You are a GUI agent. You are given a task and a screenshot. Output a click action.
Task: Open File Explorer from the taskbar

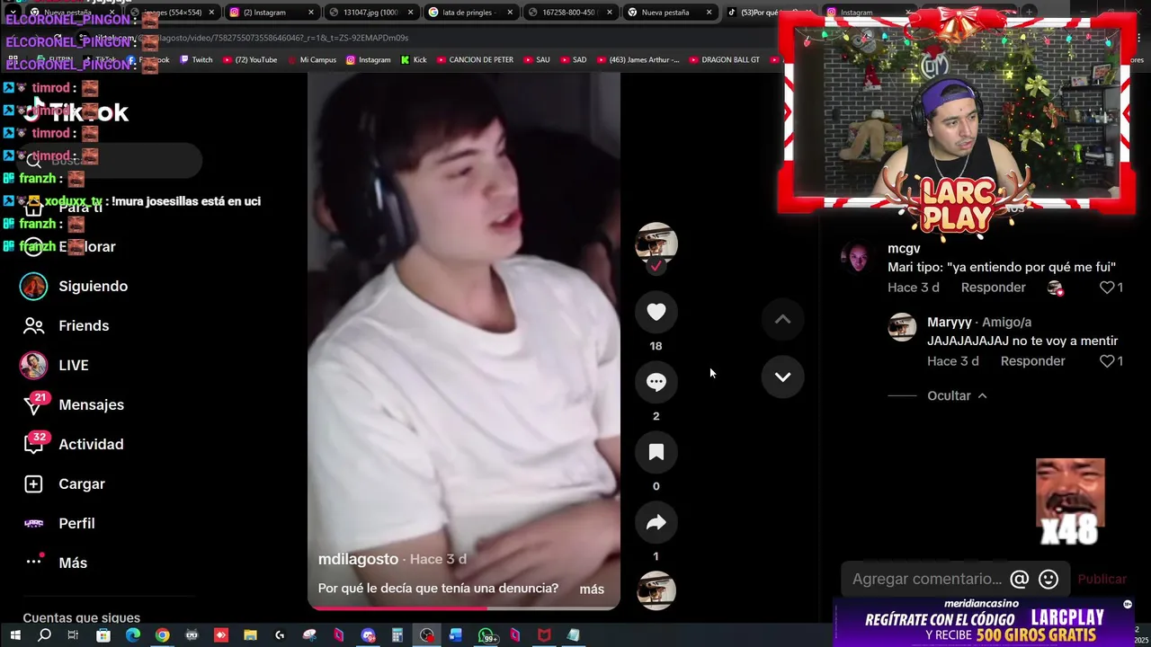250,635
